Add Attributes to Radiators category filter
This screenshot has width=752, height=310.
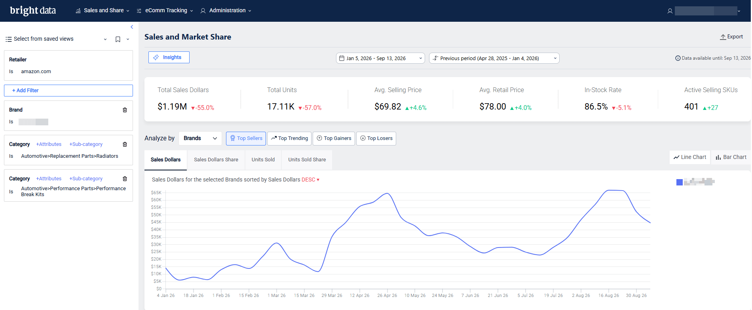click(49, 144)
